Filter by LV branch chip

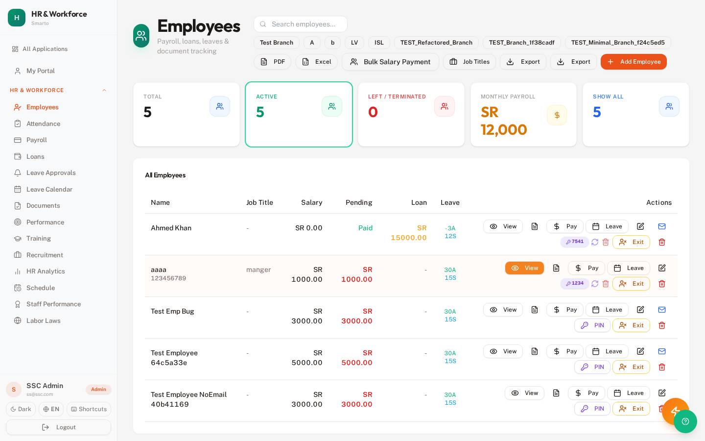354,43
